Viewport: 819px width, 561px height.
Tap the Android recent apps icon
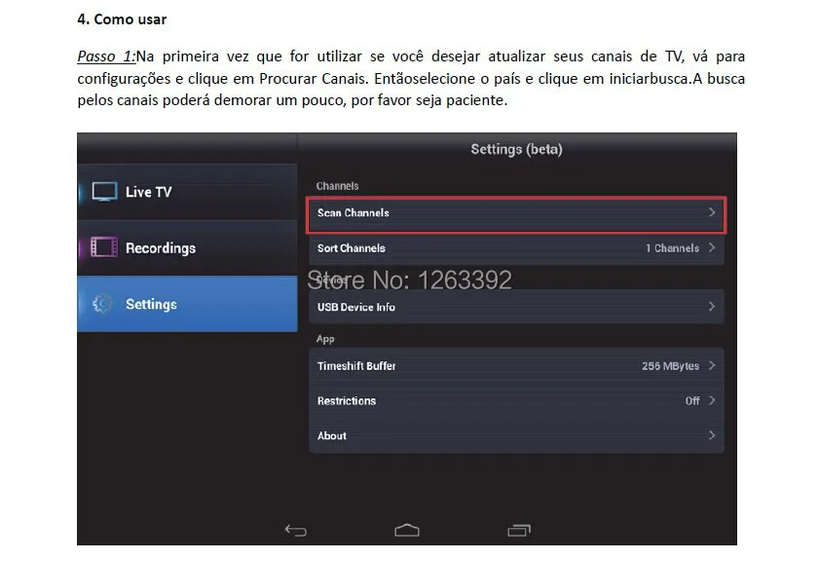[519, 531]
